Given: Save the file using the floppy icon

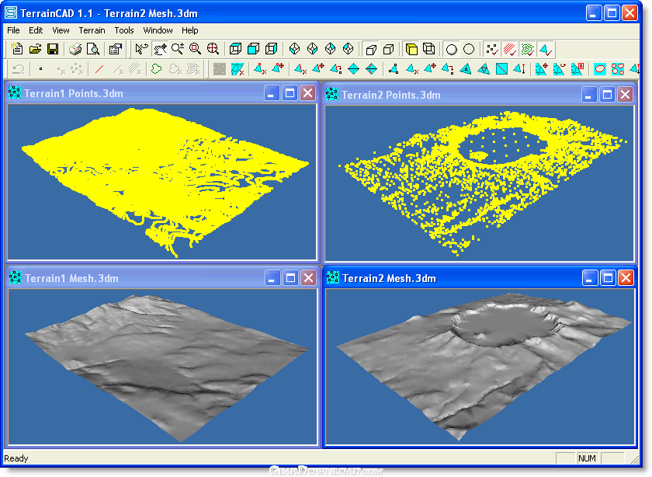Looking at the screenshot, I should (x=53, y=49).
